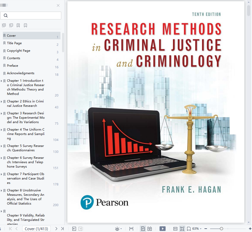Click the fit width icon

[189, 229]
